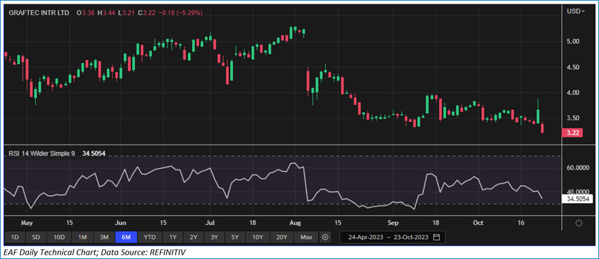
Task: Click the 3.22 current price marker
Action: (572, 133)
